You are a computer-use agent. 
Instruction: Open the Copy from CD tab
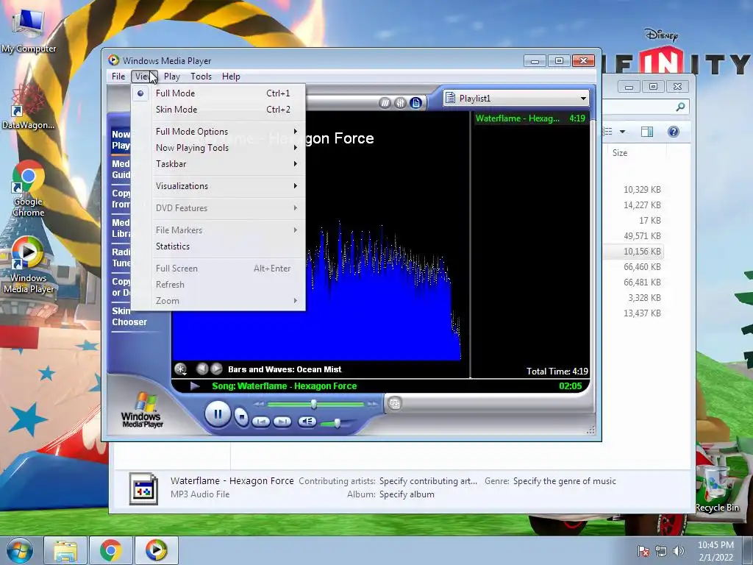[x=121, y=199]
